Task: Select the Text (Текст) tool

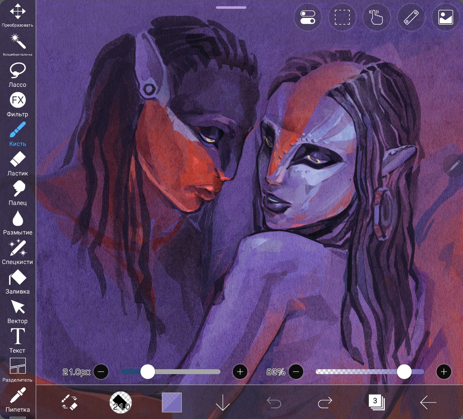Action: click(18, 341)
